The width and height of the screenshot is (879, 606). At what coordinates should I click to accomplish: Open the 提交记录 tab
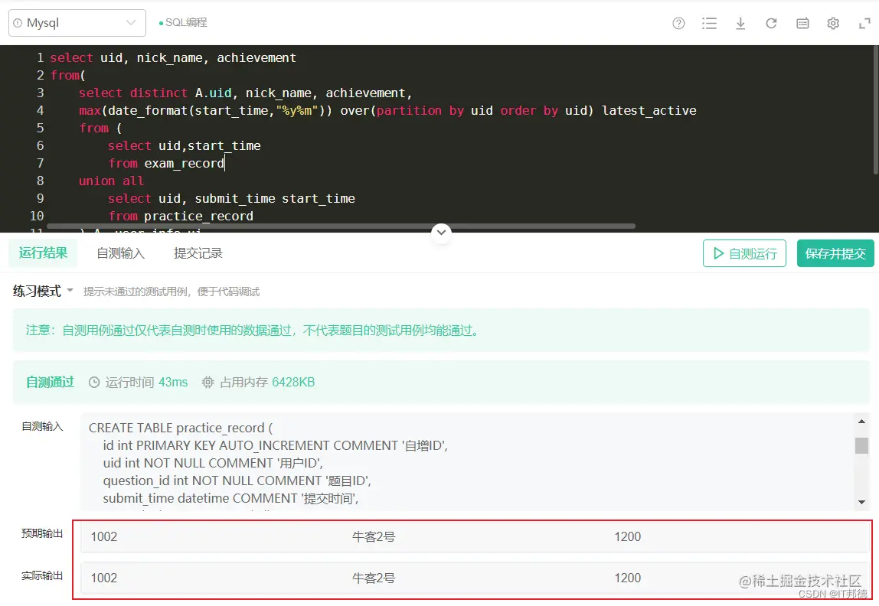[x=198, y=253]
